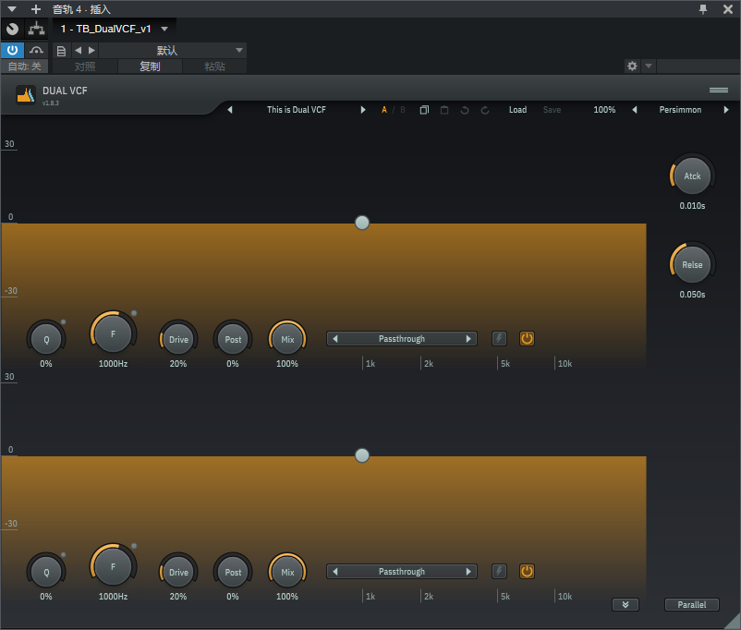Click the top filter F frequency knob
Screen dimensions: 741x630
[113, 333]
